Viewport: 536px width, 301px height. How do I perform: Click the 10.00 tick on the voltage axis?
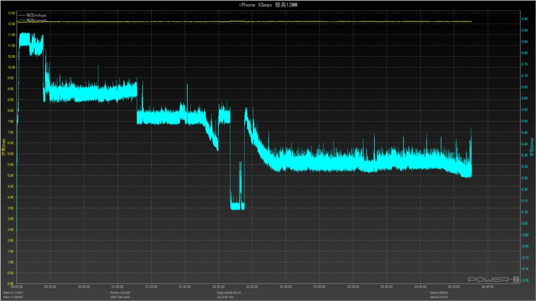[11, 67]
